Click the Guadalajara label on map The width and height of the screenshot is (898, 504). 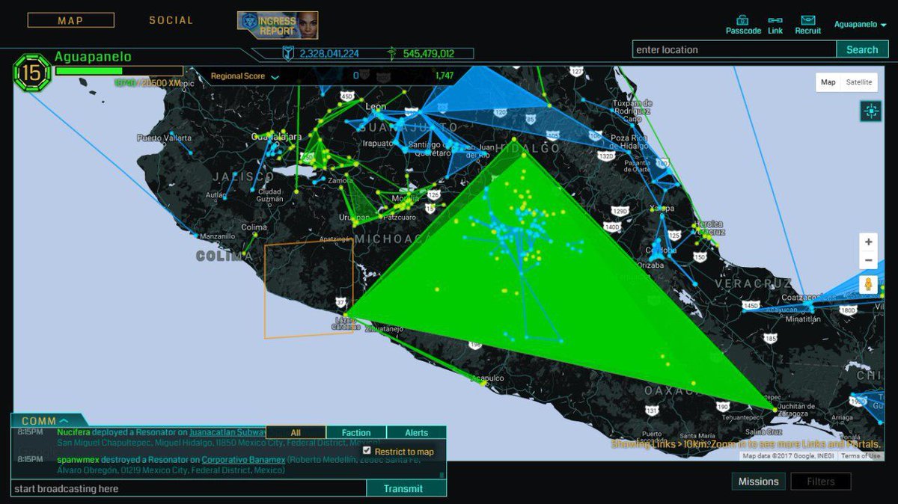[x=277, y=137]
